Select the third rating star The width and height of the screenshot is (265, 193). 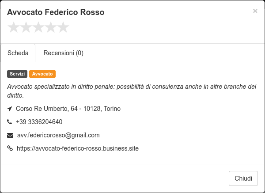pyautogui.click(x=38, y=27)
